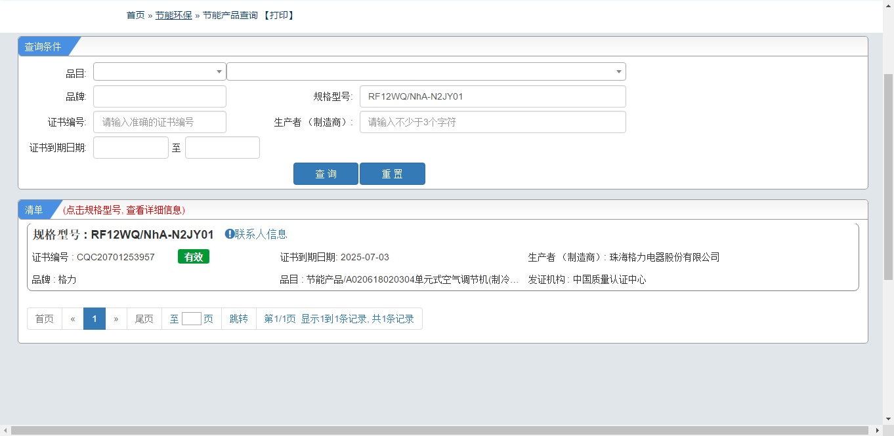Click the 重置 reset button
Screen dimensions: 894x436
393,174
